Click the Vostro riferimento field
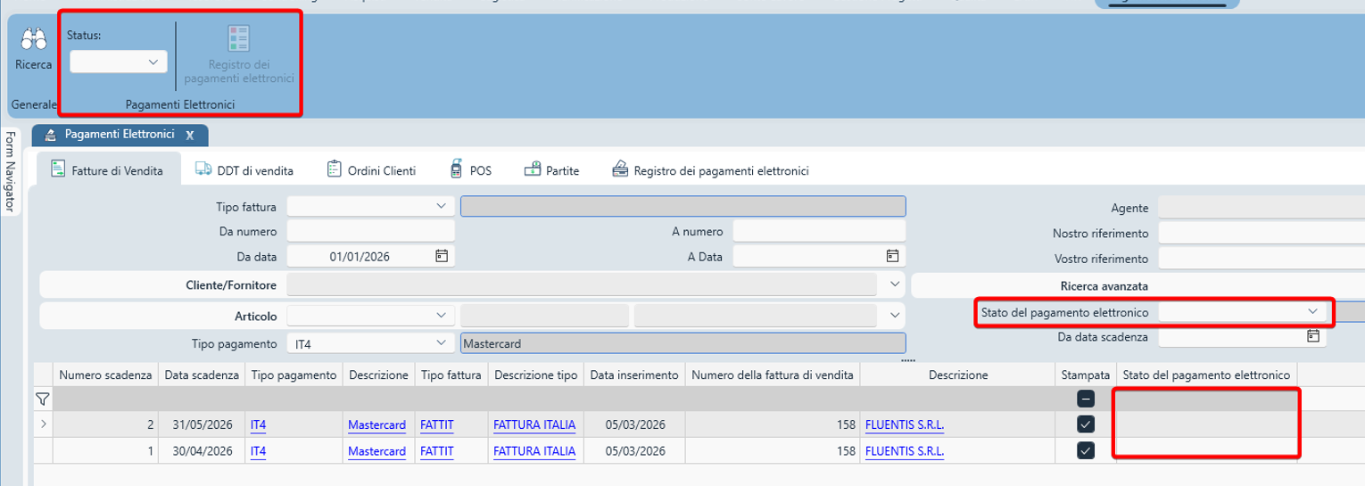This screenshot has height=486, width=1365. tap(1262, 259)
